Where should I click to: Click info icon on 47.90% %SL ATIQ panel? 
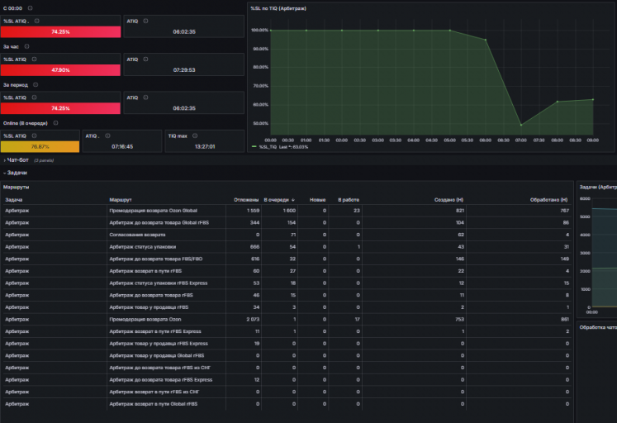[34, 59]
